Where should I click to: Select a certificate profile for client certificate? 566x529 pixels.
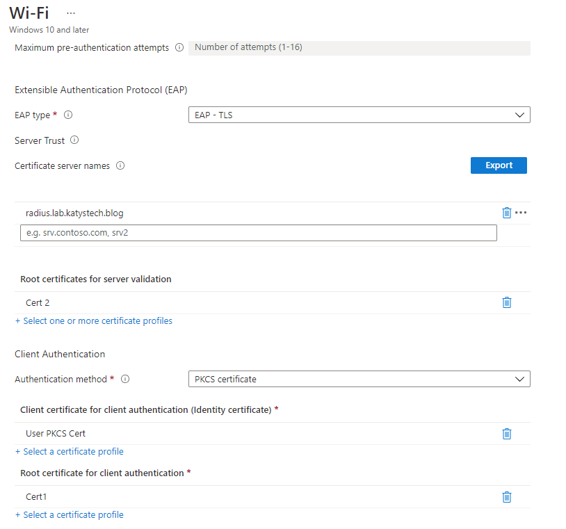(70, 452)
